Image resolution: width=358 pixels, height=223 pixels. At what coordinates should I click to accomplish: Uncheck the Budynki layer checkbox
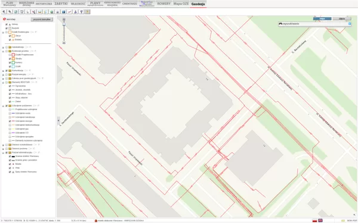pyautogui.click(x=7, y=28)
